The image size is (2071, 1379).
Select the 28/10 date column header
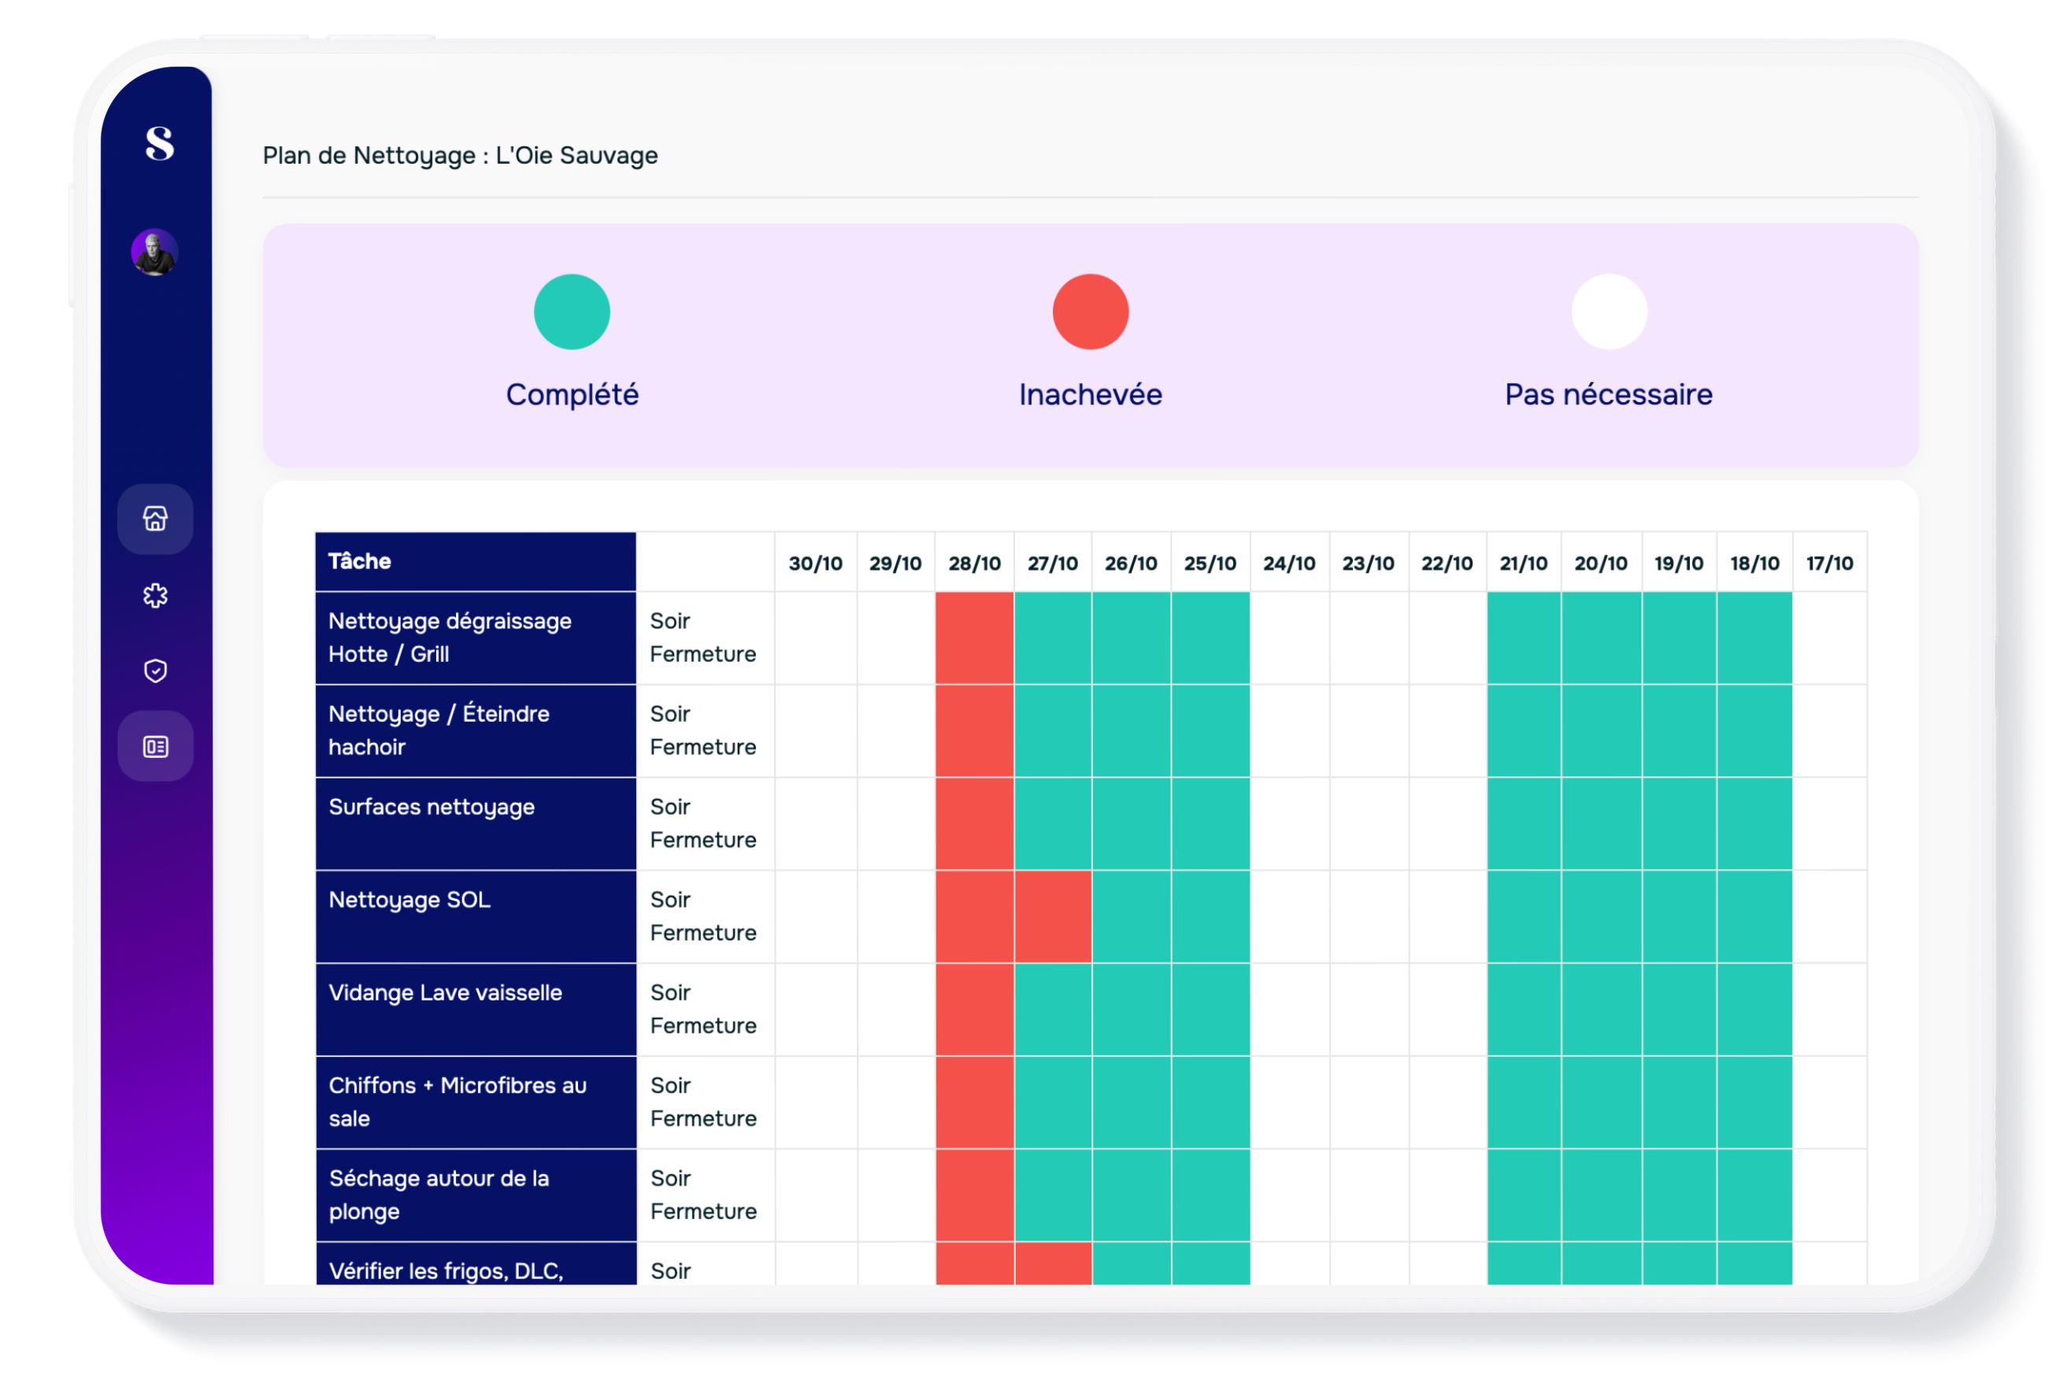(x=974, y=563)
